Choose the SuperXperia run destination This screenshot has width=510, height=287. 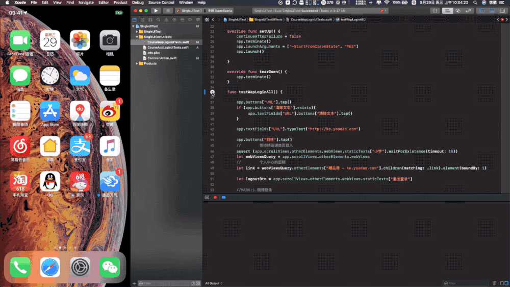[x=220, y=11]
